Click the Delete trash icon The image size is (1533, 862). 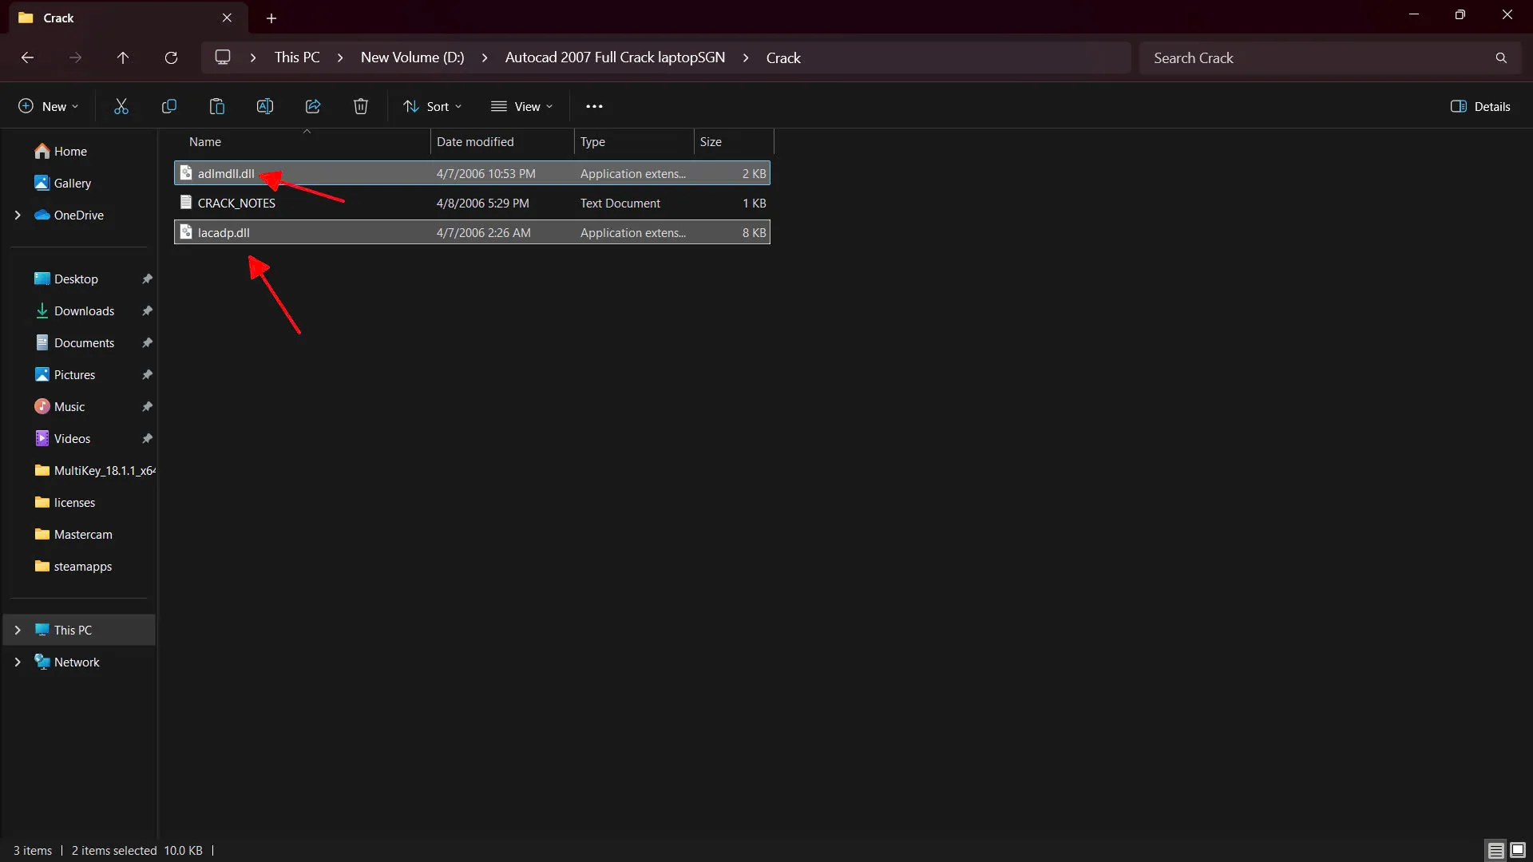click(x=361, y=106)
